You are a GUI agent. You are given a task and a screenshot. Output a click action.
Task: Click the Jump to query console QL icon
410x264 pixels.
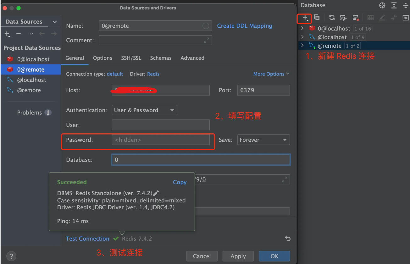pyautogui.click(x=406, y=18)
